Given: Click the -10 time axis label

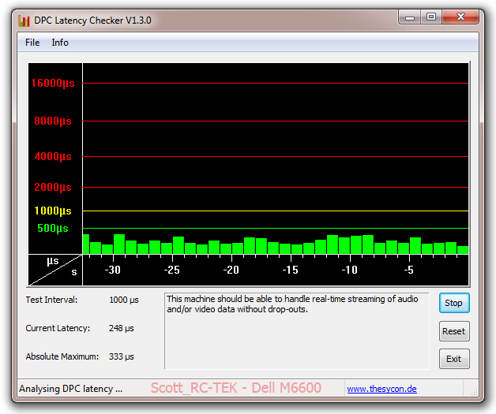Looking at the screenshot, I should click(x=350, y=270).
